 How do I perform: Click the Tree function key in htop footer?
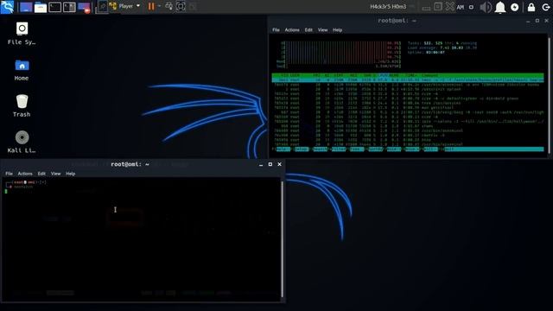point(357,149)
